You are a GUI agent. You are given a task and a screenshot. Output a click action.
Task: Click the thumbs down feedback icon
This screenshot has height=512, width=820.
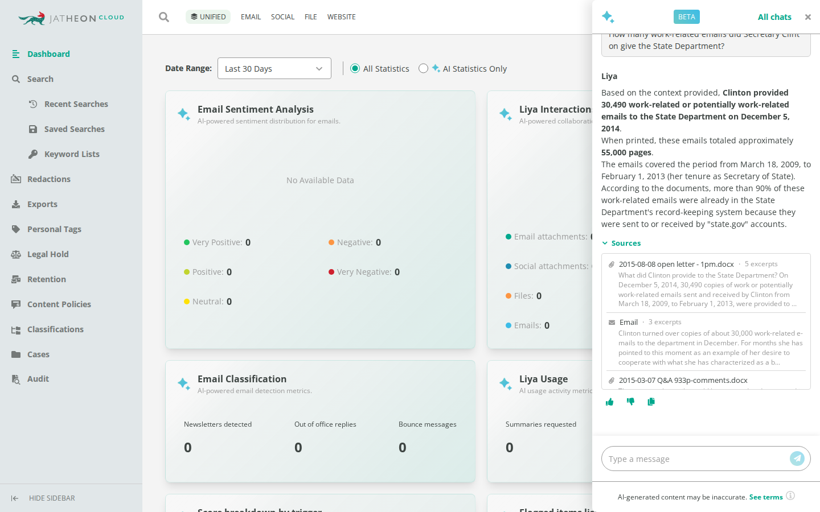pos(630,402)
